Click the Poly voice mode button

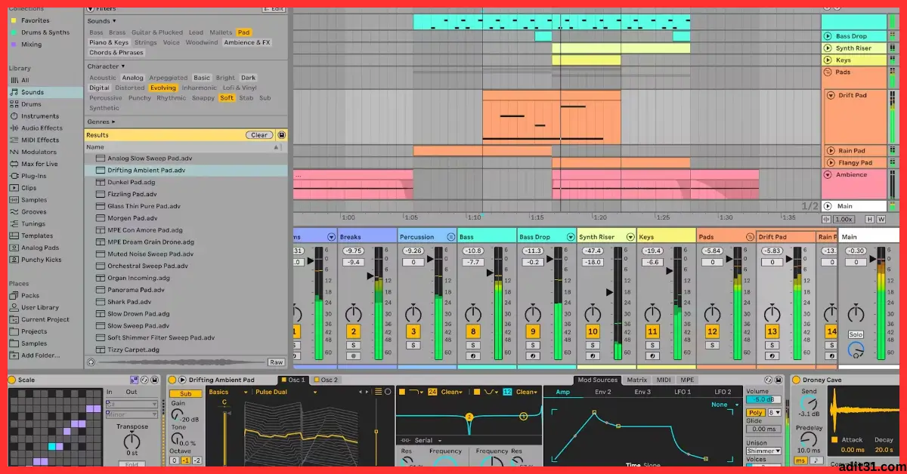(x=755, y=413)
